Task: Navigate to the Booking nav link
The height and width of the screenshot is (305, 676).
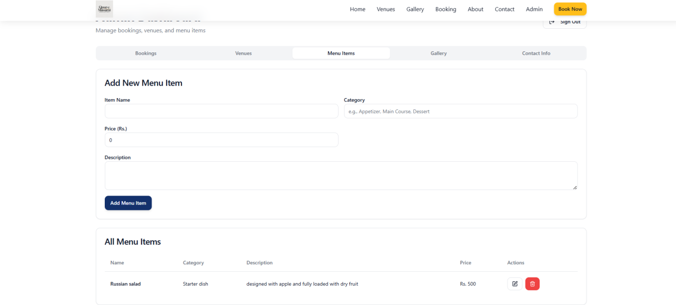Action: [x=446, y=9]
